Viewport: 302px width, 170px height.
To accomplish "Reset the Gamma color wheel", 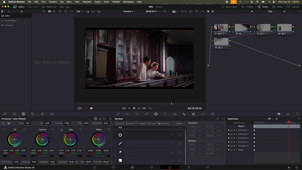I will [x=52, y=129].
